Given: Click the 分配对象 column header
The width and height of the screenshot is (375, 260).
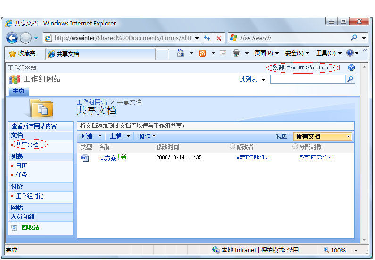Looking at the screenshot, I should pos(311,147).
